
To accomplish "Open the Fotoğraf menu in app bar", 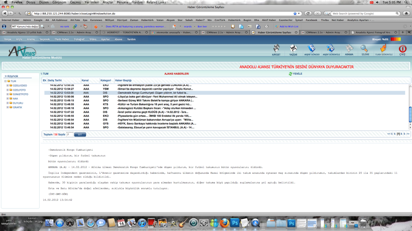I will (x=79, y=39).
